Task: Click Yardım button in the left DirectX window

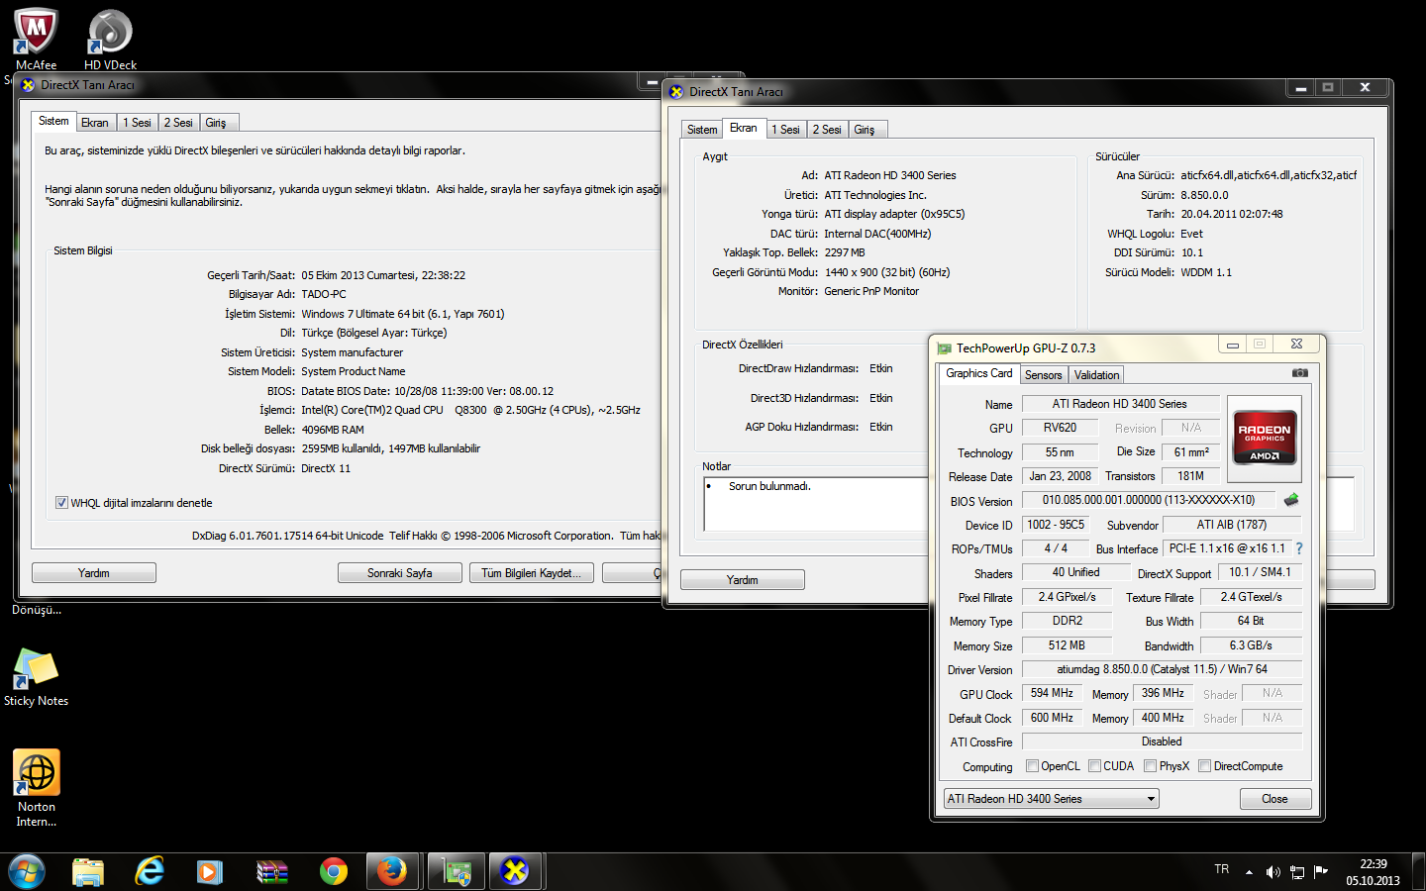Action: (x=94, y=573)
